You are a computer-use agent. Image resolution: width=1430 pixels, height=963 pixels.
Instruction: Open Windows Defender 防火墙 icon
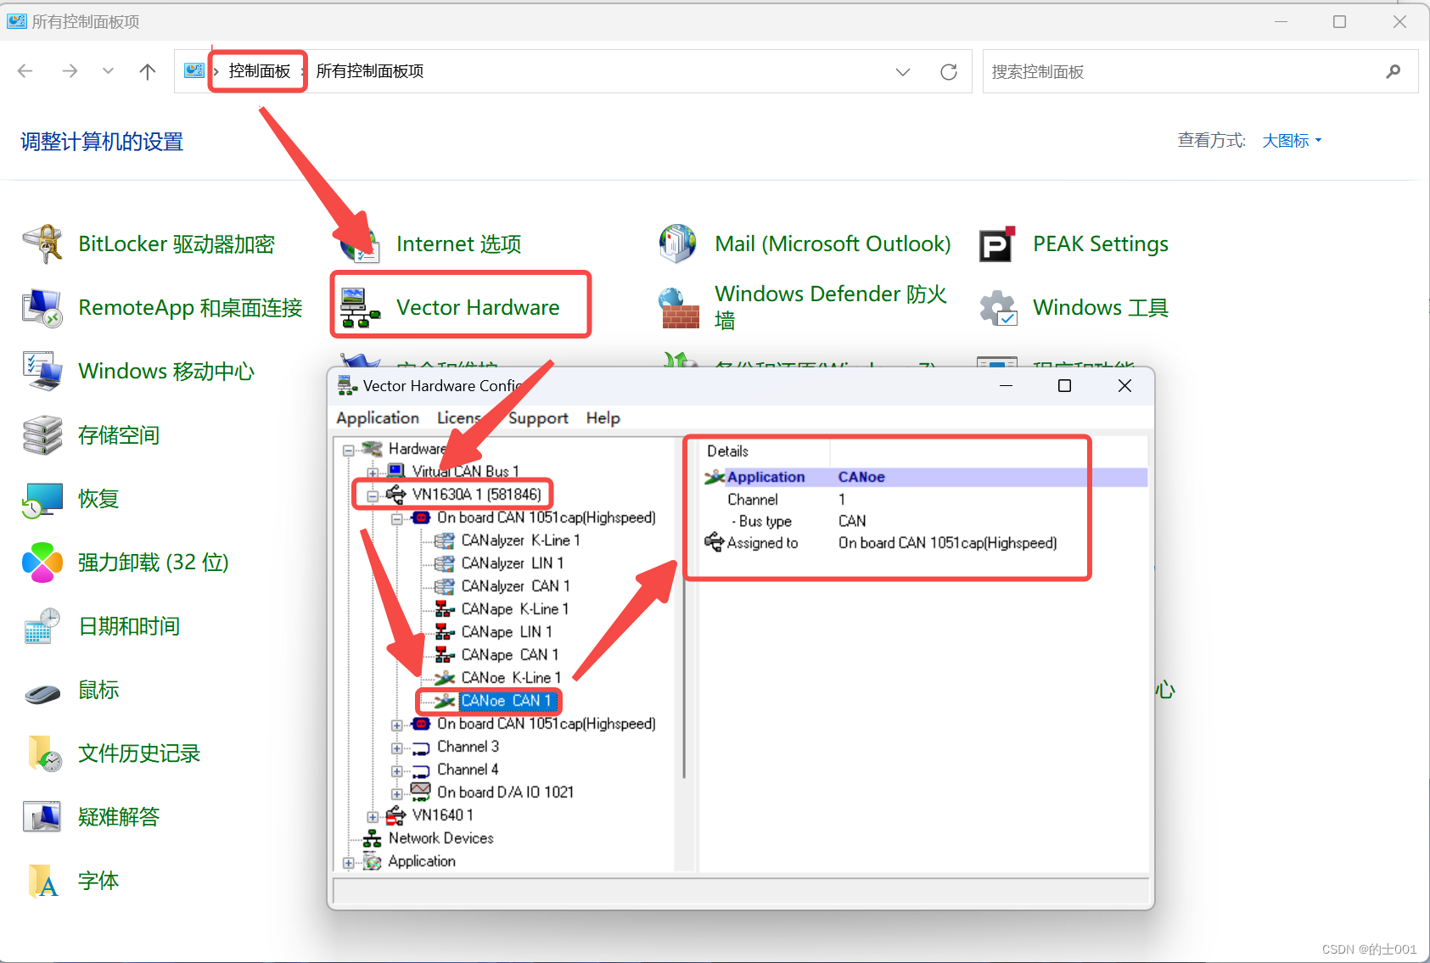(x=678, y=308)
